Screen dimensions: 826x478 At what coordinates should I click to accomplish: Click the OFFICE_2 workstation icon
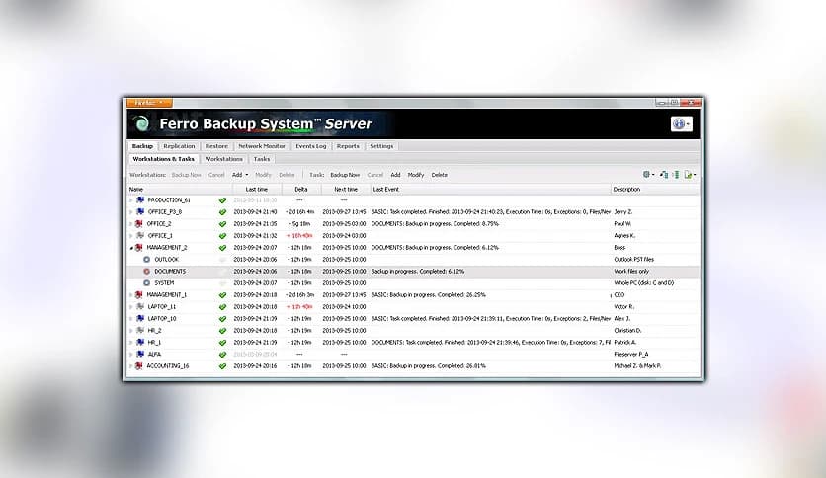139,224
